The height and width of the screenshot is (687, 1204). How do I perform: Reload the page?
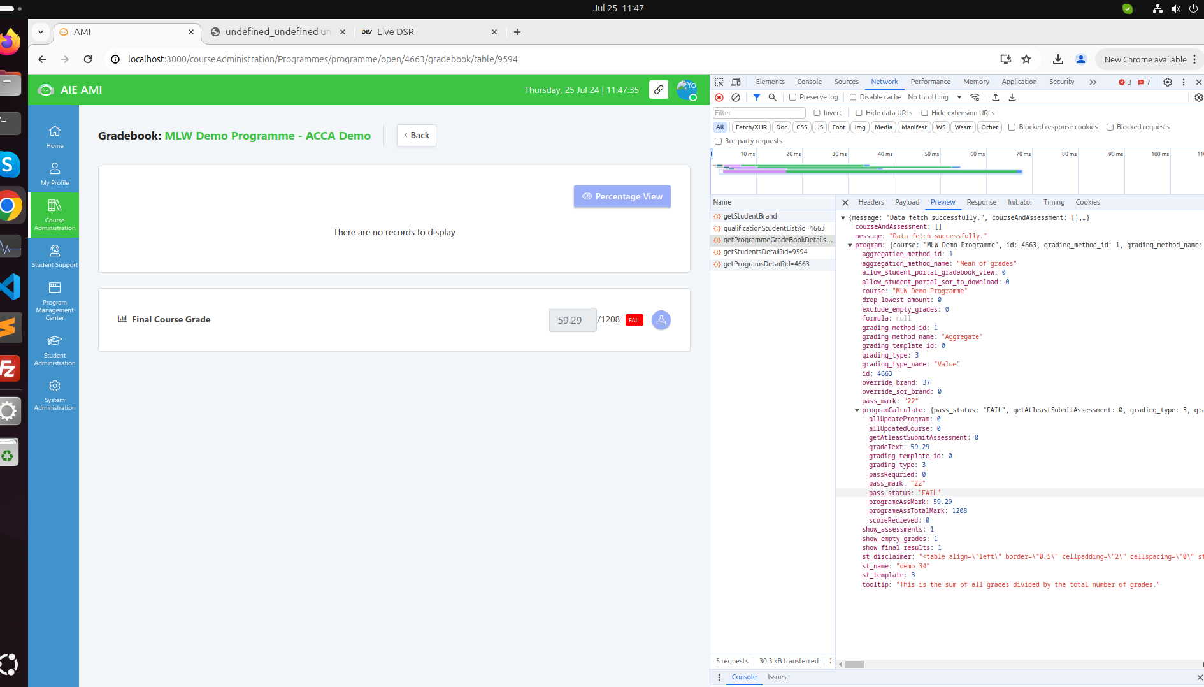click(88, 59)
